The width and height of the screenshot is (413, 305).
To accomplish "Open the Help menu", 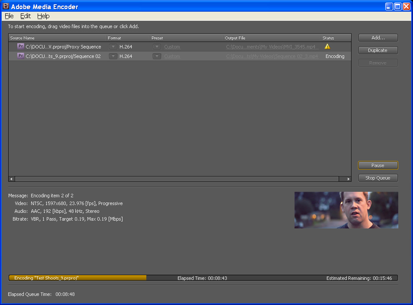I will click(x=43, y=16).
